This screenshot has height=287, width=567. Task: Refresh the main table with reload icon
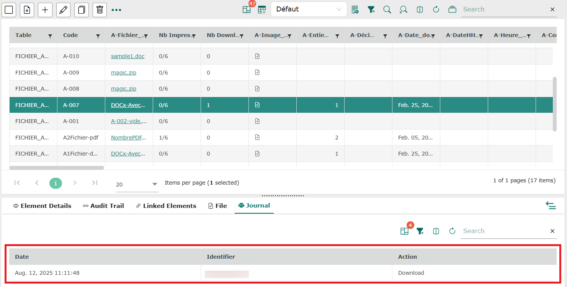click(x=436, y=10)
